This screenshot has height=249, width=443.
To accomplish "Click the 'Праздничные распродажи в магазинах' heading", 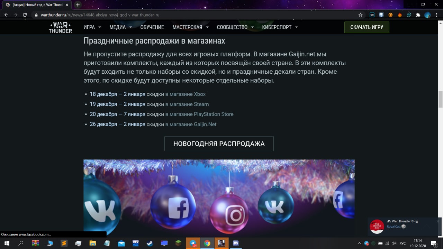I will (x=154, y=41).
